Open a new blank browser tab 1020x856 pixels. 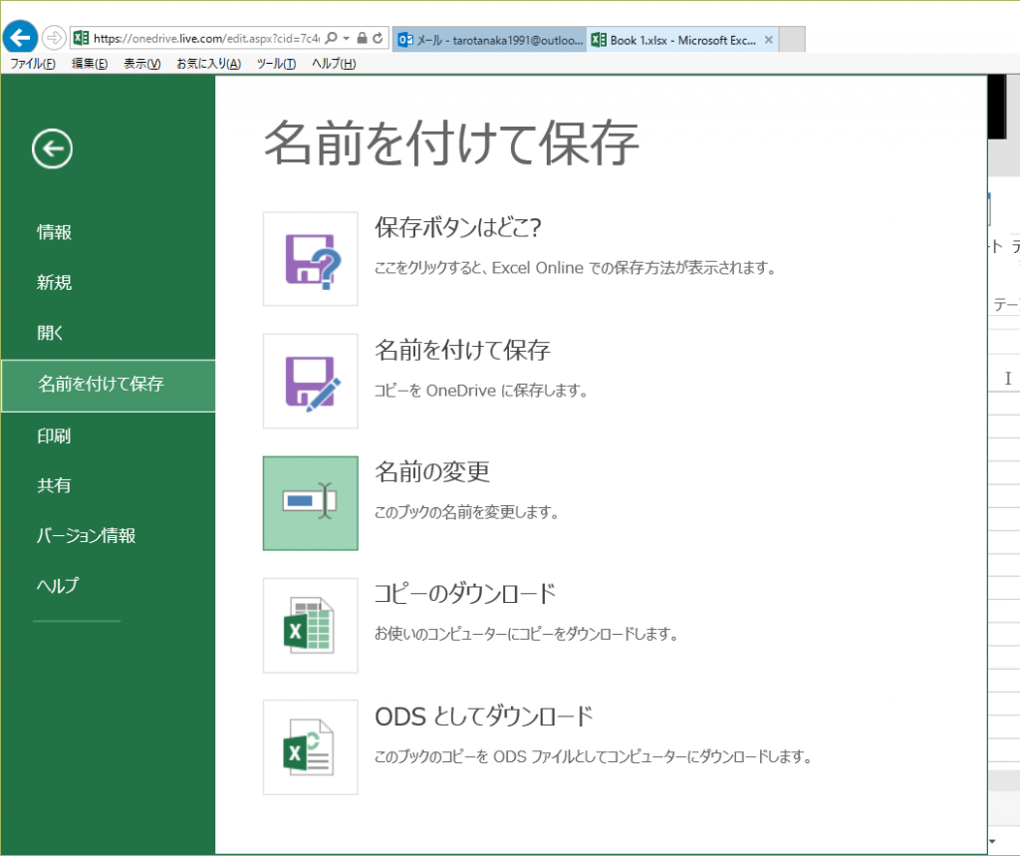[x=792, y=40]
